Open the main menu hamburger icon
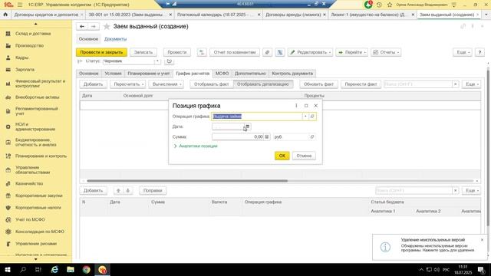The width and height of the screenshot is (491, 276). pos(20,5)
